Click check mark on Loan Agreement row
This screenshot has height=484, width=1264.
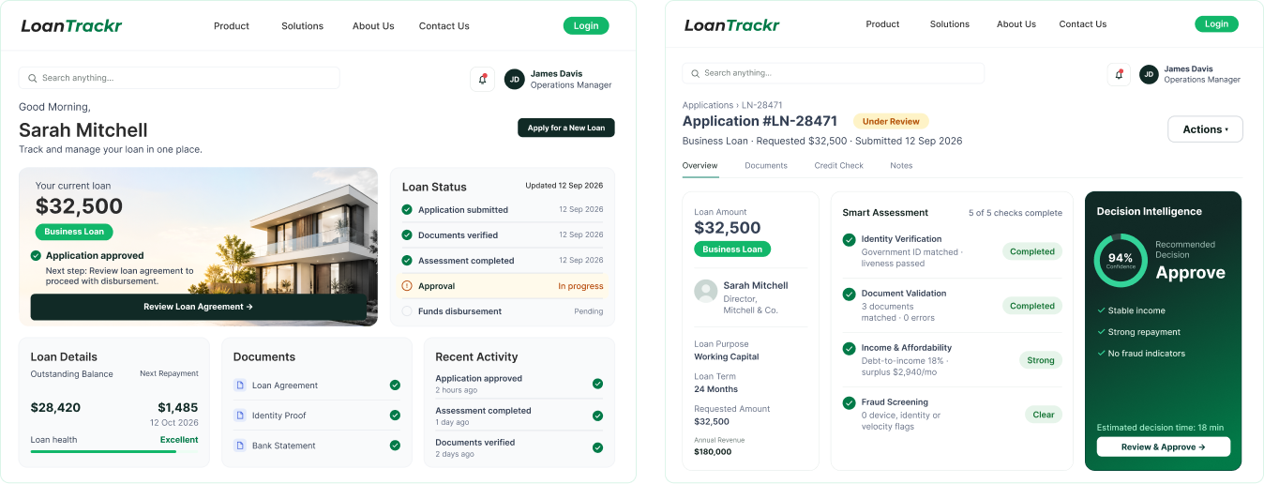tap(395, 386)
